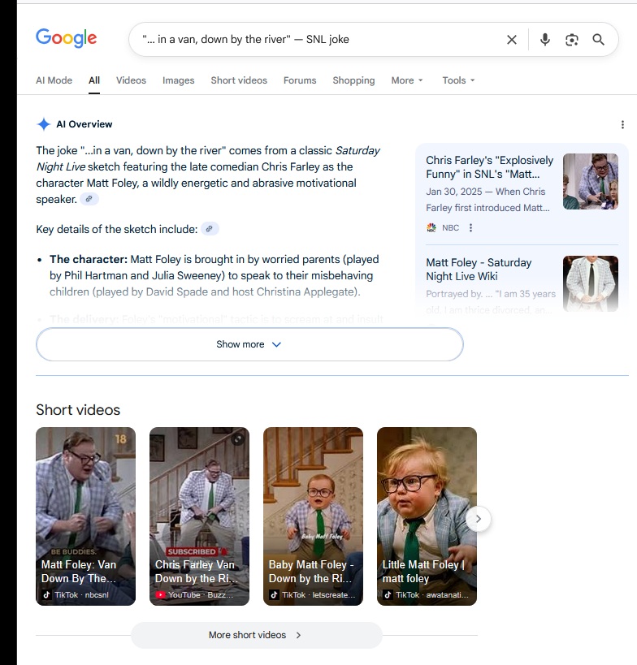The width and height of the screenshot is (637, 665).
Task: Click into the Google search field
Action: coord(317,39)
